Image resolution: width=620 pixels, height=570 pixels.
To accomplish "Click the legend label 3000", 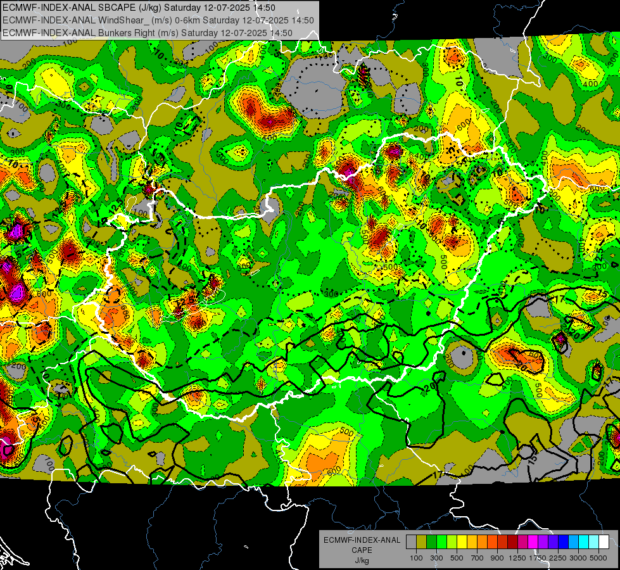I will point(578,558).
